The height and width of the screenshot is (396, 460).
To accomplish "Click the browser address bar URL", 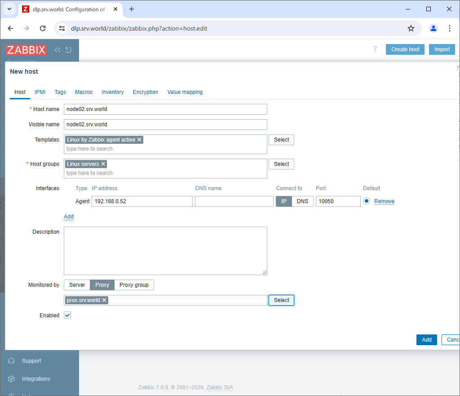I will tap(139, 28).
